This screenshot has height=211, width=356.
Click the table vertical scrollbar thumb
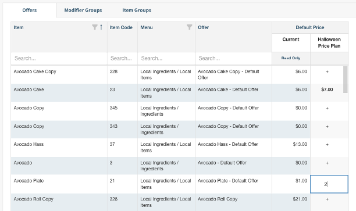pyautogui.click(x=346, y=80)
